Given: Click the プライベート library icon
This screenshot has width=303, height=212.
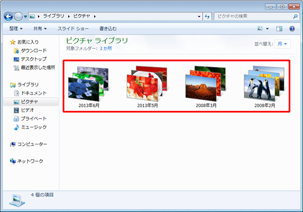Looking at the screenshot, I should [16, 119].
